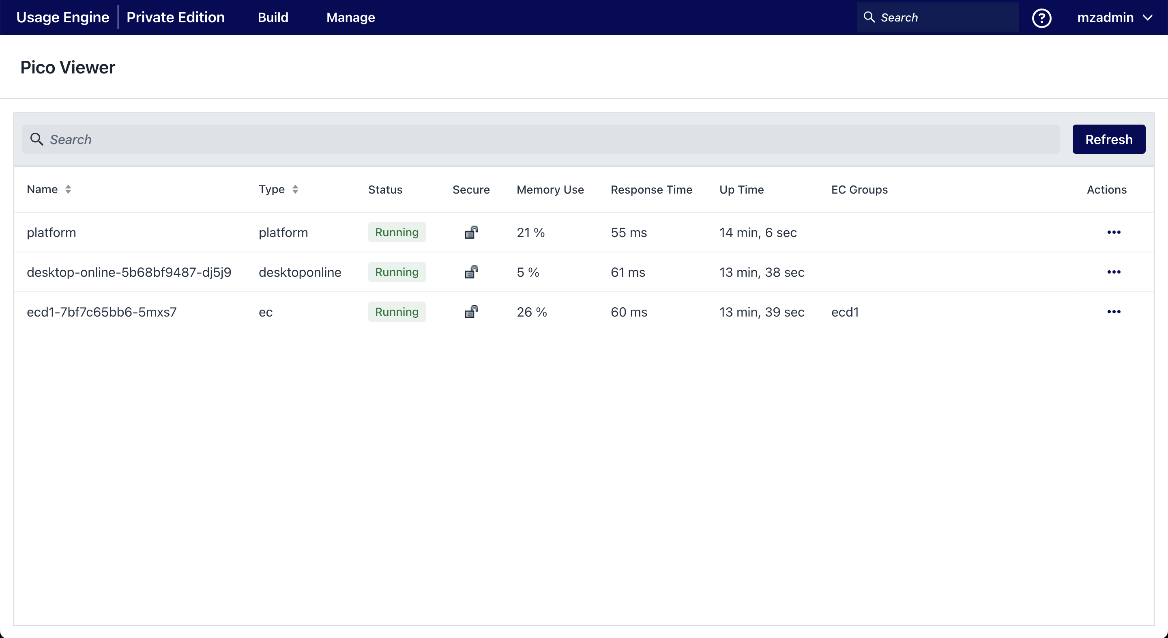Open the Build menu
This screenshot has height=638, width=1168.
[273, 17]
